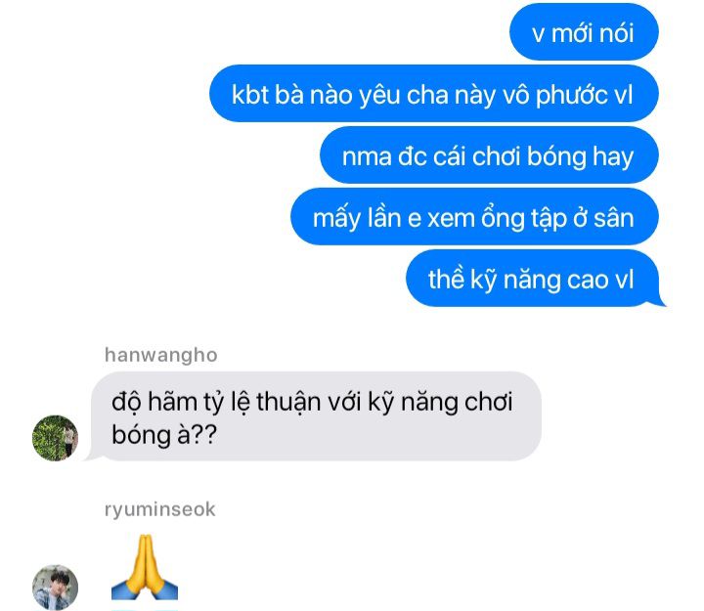
Task: Select the 'kbt bà nào yêu cha này' bubble
Action: (434, 94)
